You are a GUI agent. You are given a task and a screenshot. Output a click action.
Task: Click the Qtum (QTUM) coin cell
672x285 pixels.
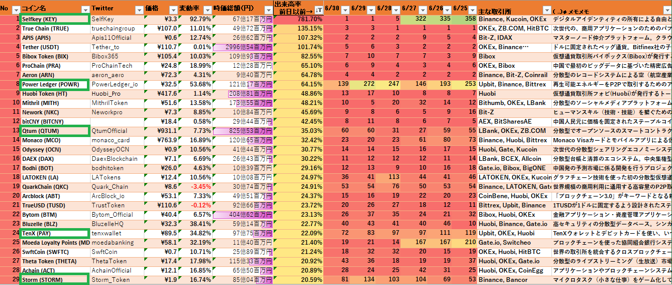pos(54,131)
